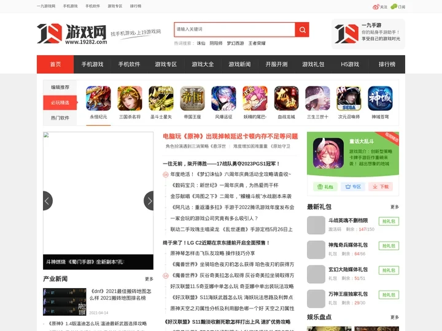The height and width of the screenshot is (331, 442).
Task: Open the 永恒纪元 game icon
Action: (x=98, y=99)
